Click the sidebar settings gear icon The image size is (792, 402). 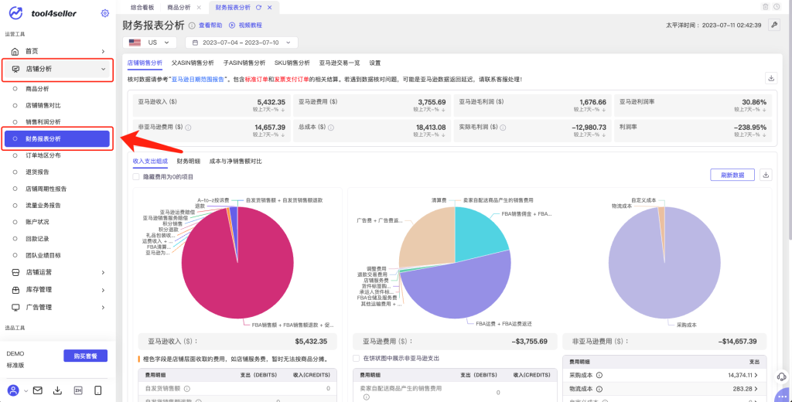tap(104, 13)
